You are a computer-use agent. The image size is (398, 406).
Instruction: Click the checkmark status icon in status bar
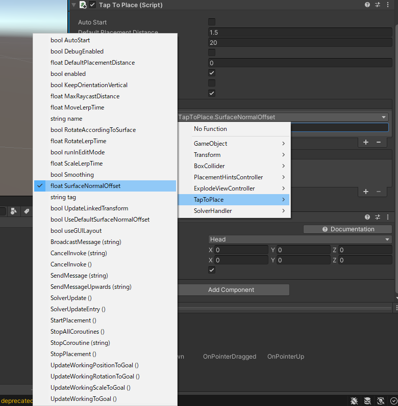393,401
